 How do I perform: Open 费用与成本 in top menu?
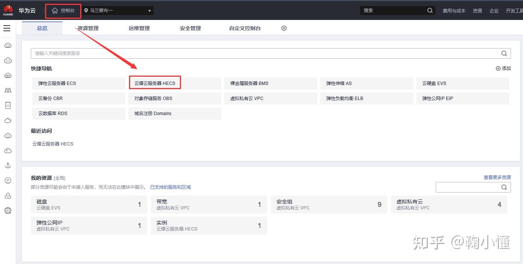[x=454, y=11]
